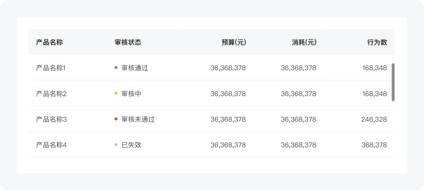Select the 产品名称4 row name cell
The height and width of the screenshot is (190, 424).
51,145
